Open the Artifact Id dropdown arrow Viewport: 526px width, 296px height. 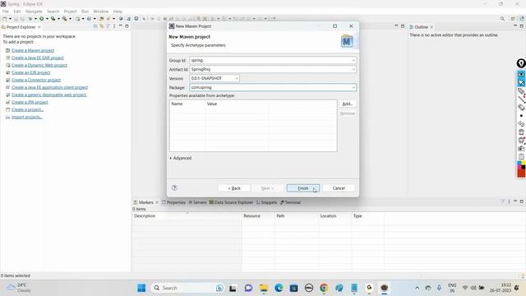[x=353, y=69]
